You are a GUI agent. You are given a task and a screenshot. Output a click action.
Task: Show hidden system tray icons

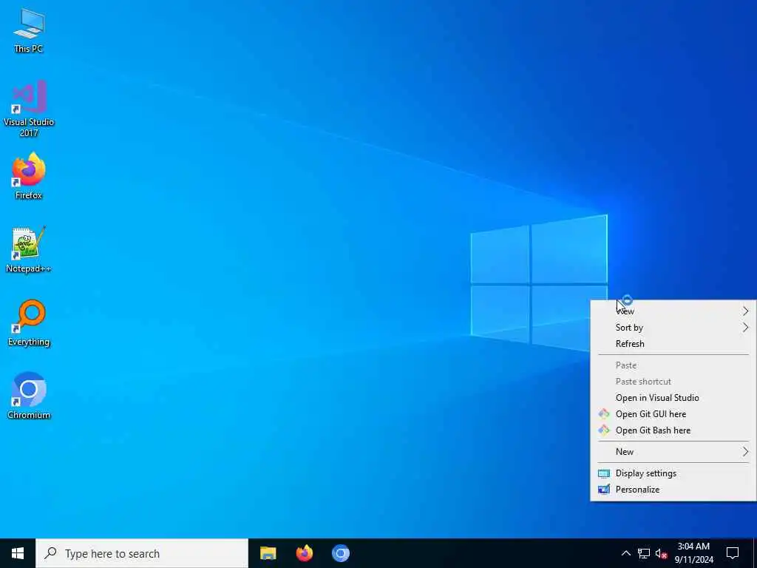pyautogui.click(x=625, y=553)
